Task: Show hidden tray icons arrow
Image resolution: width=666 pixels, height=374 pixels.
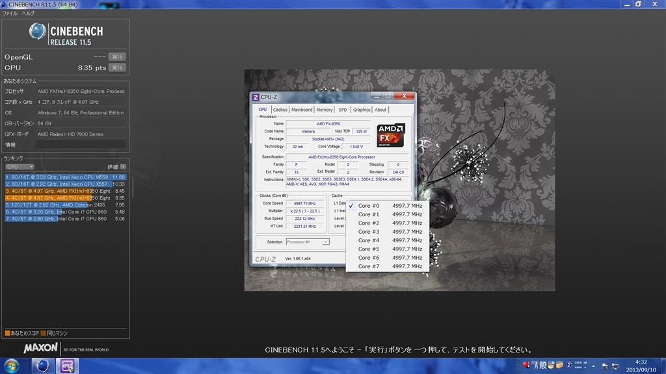Action: (x=593, y=366)
